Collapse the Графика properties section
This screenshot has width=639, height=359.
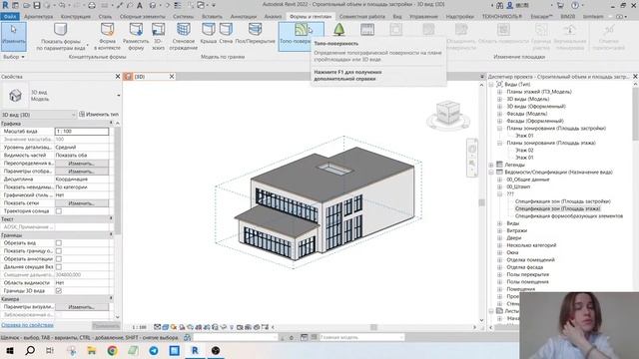click(111, 123)
